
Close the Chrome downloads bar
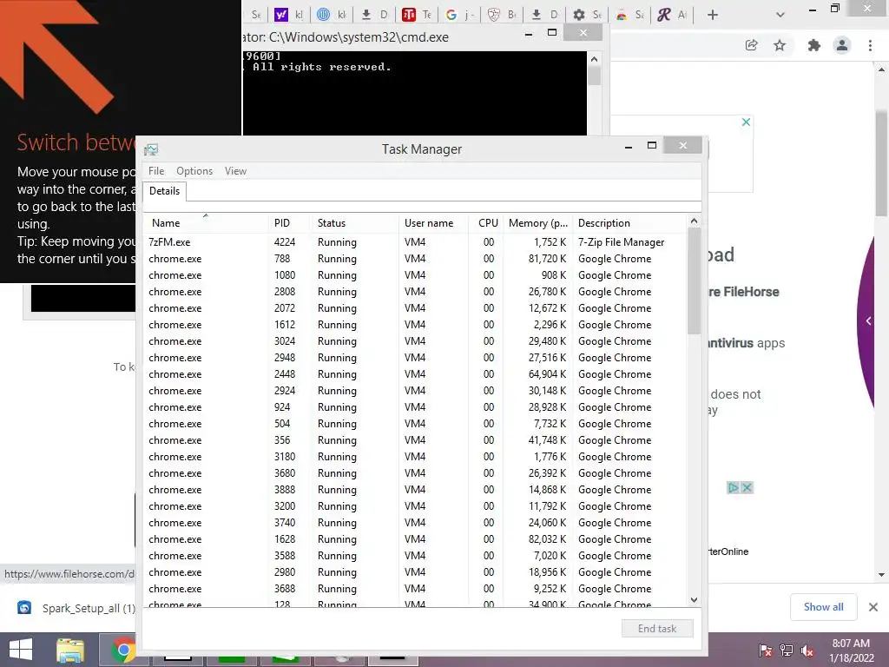(x=873, y=607)
